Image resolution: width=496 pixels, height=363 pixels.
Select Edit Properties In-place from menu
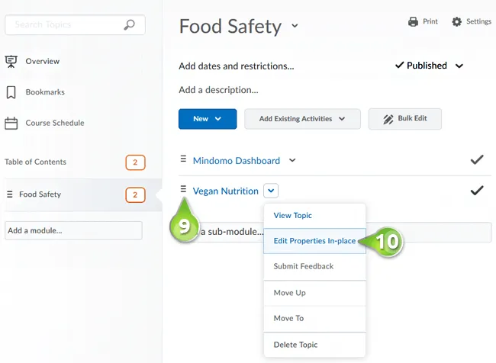314,241
